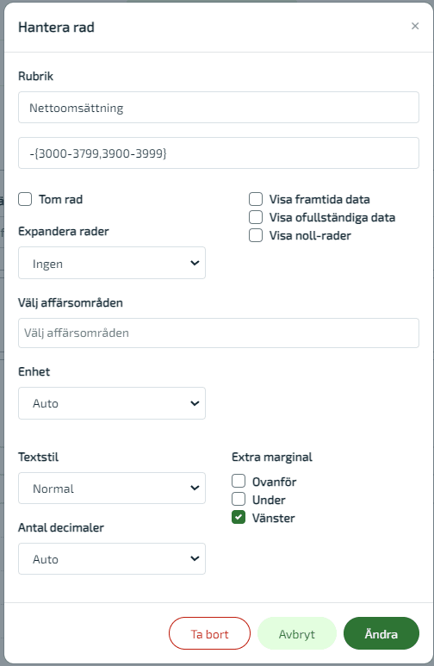Open the Antal decimaler dropdown
Screen dimensions: 434x666
click(x=112, y=558)
